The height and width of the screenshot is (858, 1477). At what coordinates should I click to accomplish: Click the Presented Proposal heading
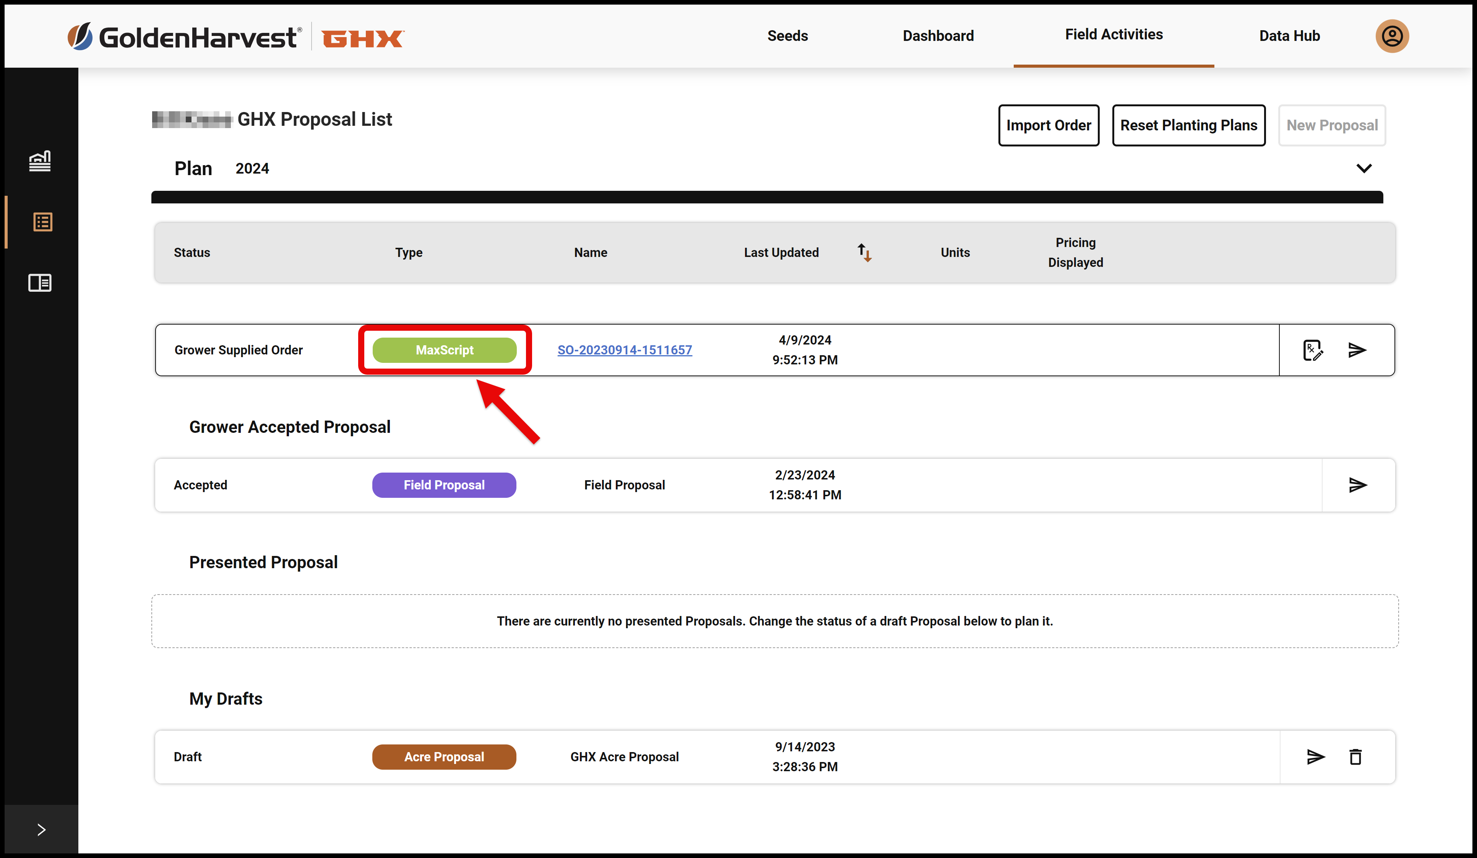pos(263,562)
